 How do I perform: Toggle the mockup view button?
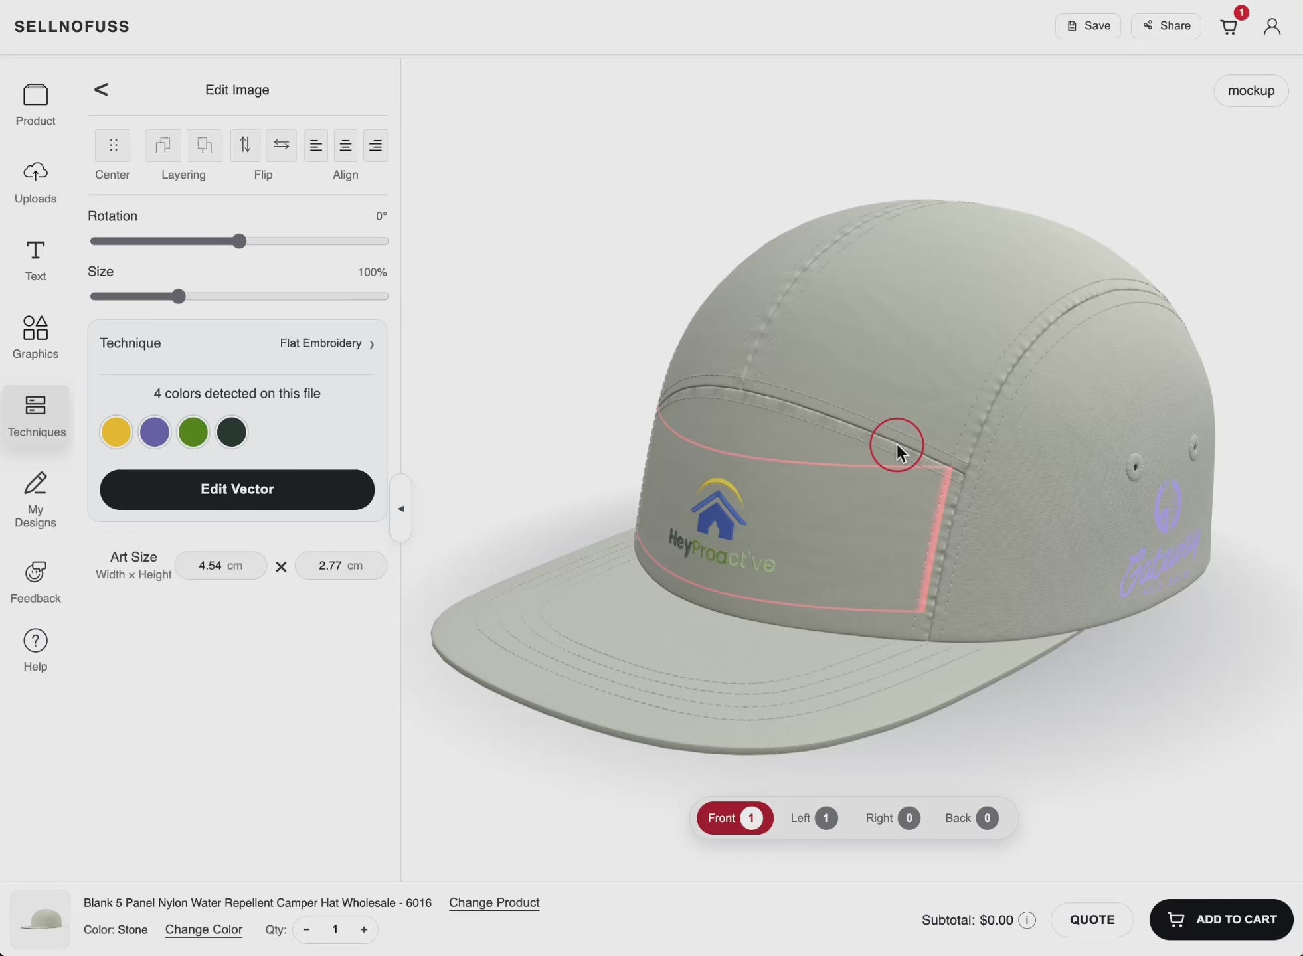pyautogui.click(x=1251, y=90)
